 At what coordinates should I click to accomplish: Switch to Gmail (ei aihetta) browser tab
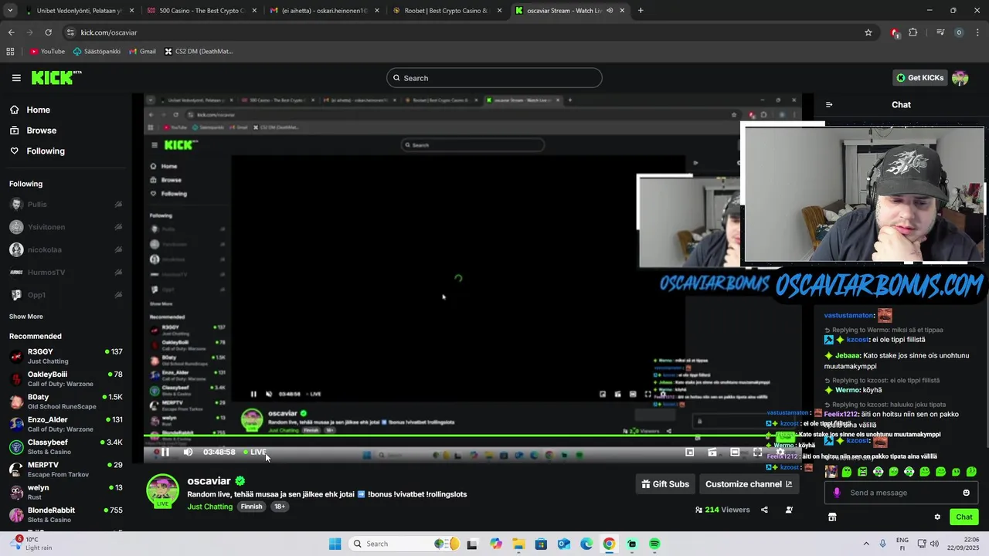click(x=323, y=11)
